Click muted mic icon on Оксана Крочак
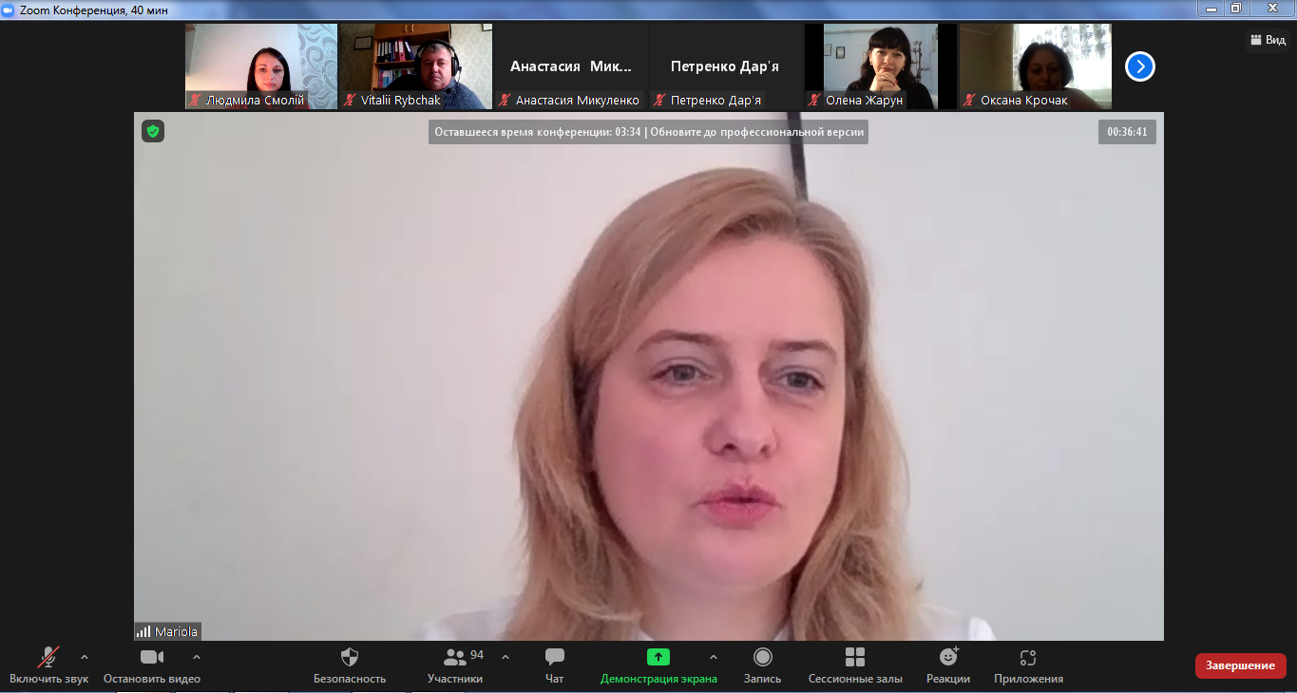This screenshot has height=693, width=1297. point(970,100)
